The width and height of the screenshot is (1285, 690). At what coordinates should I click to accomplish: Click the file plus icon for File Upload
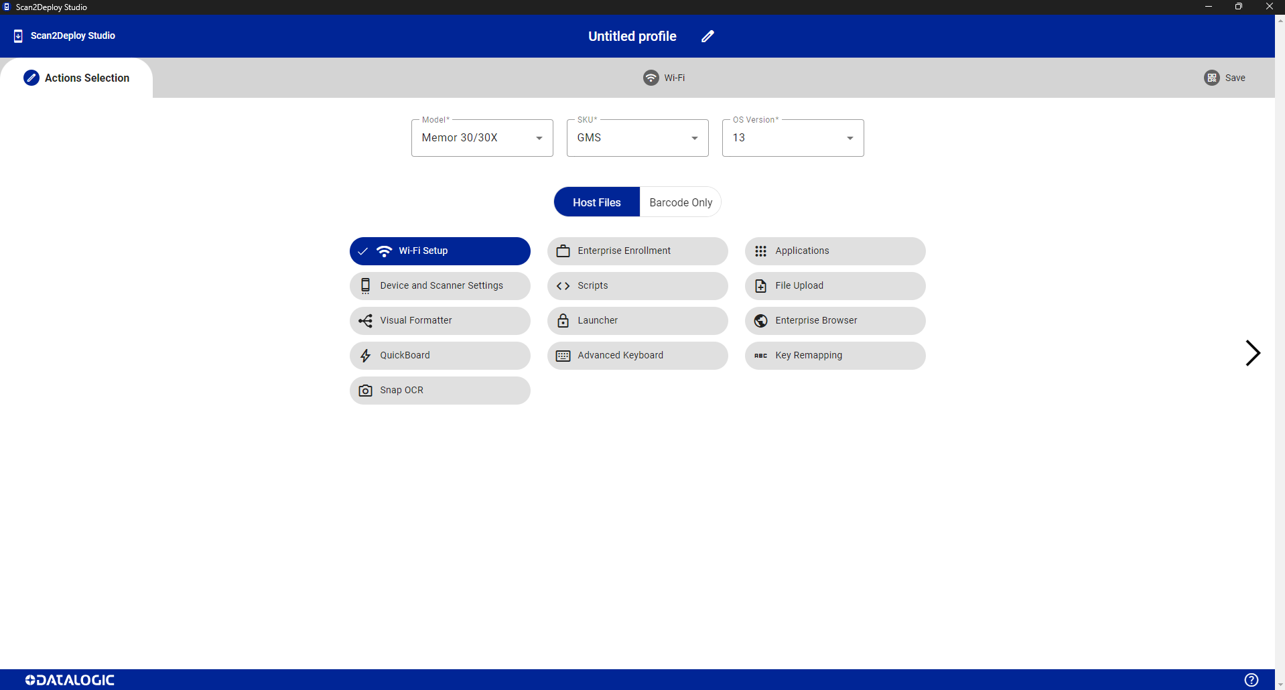pyautogui.click(x=760, y=286)
